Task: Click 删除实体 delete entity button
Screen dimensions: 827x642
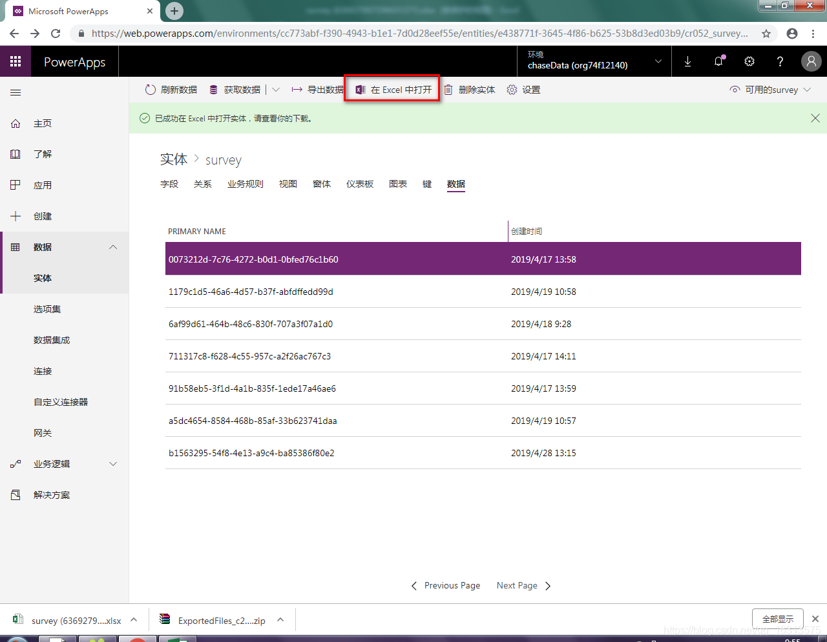Action: [469, 90]
